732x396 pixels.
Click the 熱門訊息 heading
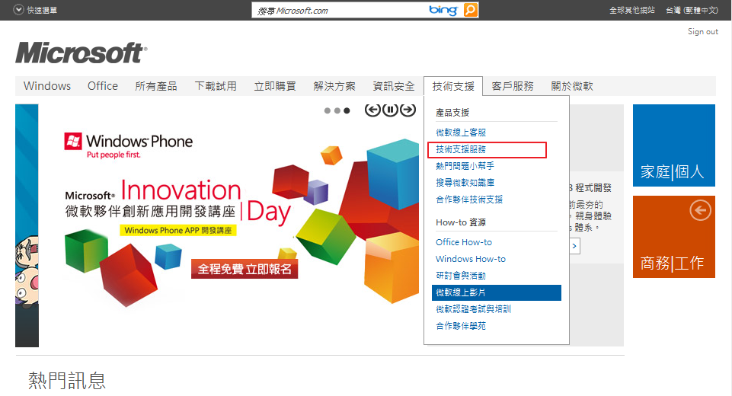[67, 381]
